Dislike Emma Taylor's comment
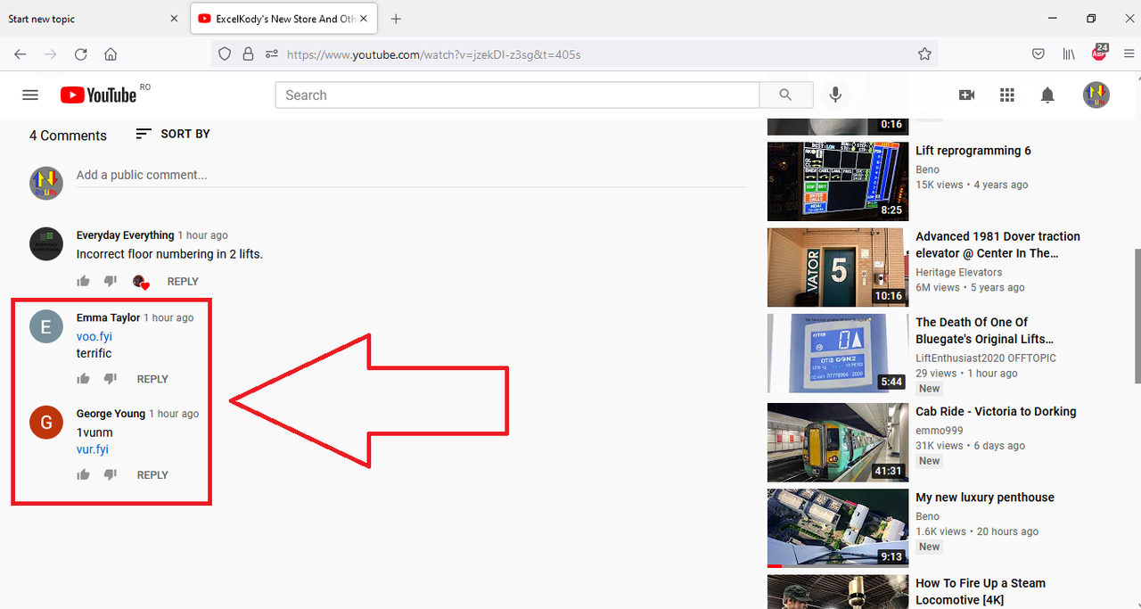 coord(111,379)
